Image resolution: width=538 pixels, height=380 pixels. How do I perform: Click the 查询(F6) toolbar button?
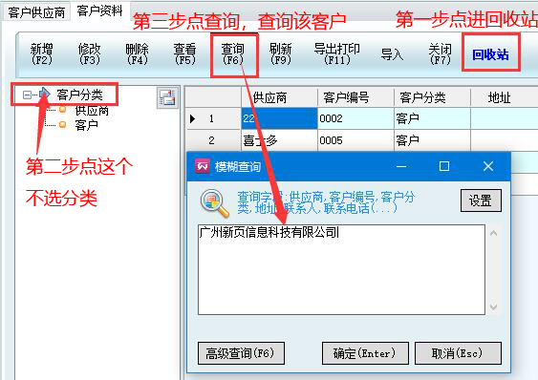pyautogui.click(x=232, y=54)
